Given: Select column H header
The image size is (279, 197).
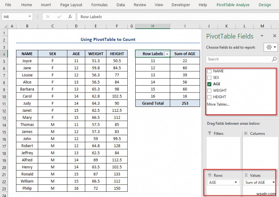Looking at the screenshot, I should [153, 26].
